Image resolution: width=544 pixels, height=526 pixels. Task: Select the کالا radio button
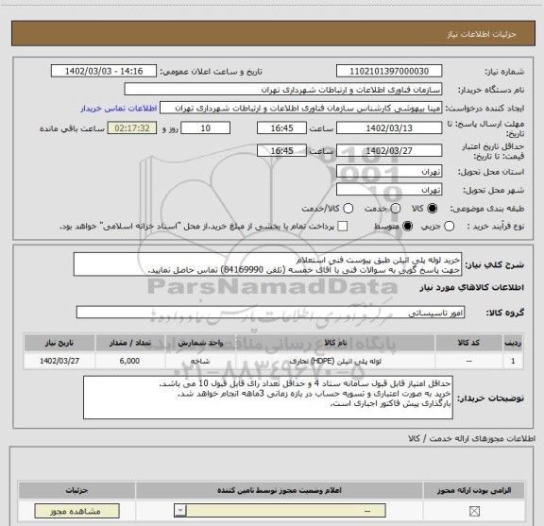tap(433, 209)
